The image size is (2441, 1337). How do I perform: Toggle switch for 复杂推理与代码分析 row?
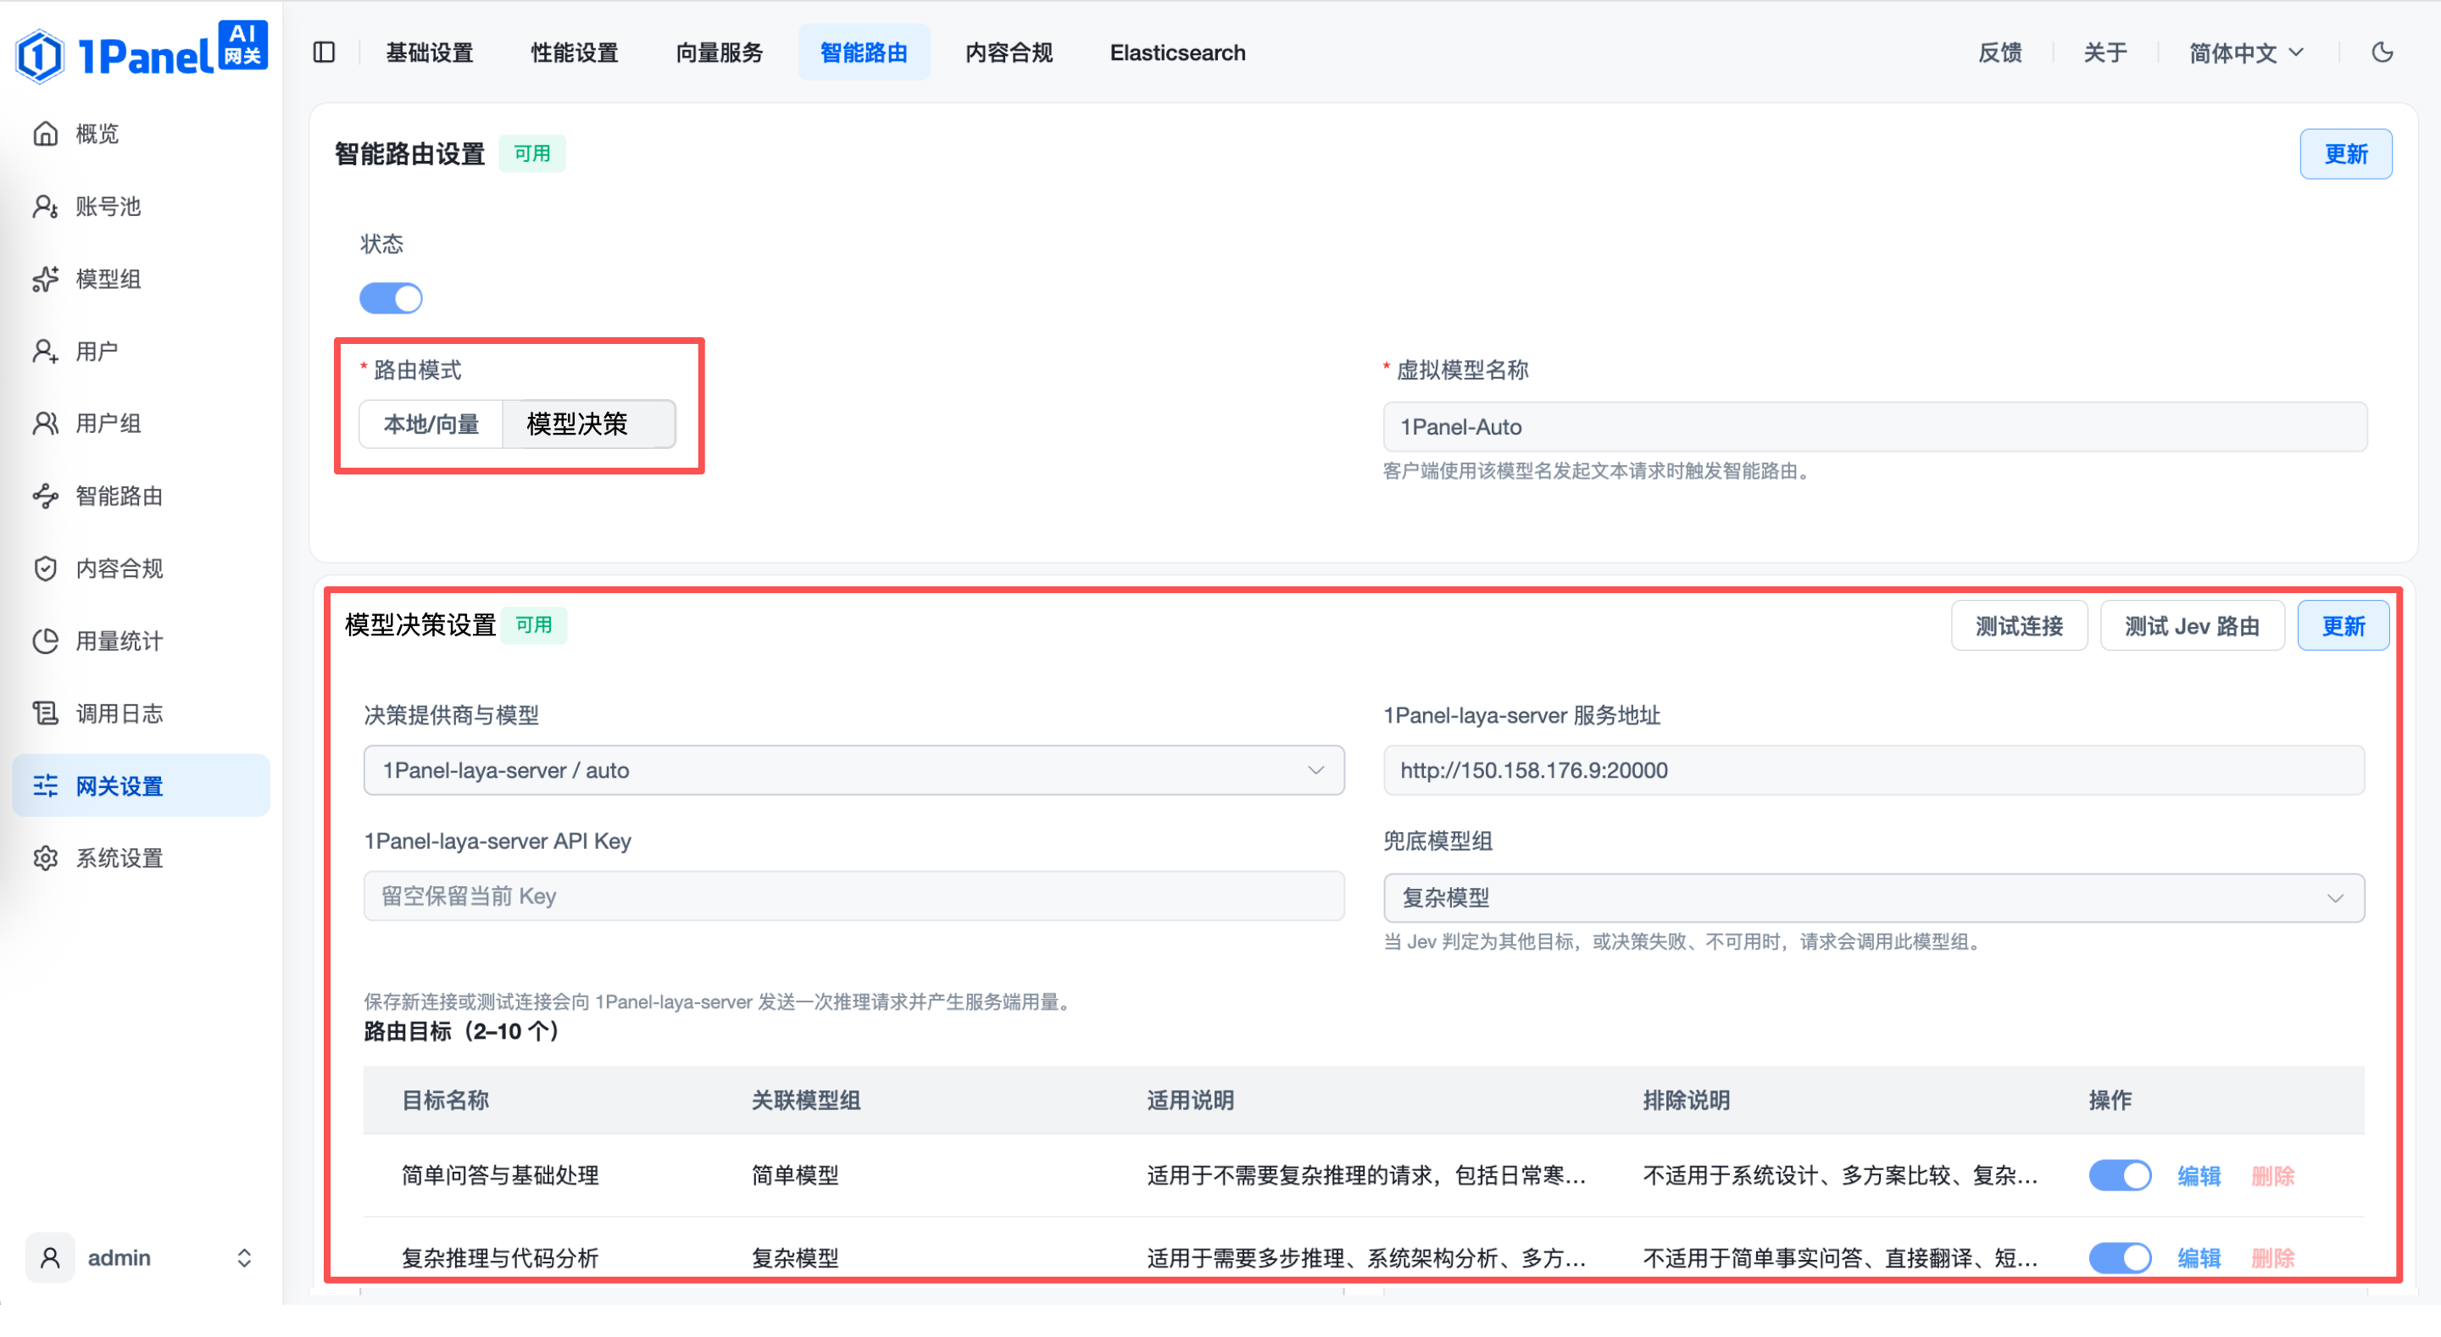coord(2120,1258)
